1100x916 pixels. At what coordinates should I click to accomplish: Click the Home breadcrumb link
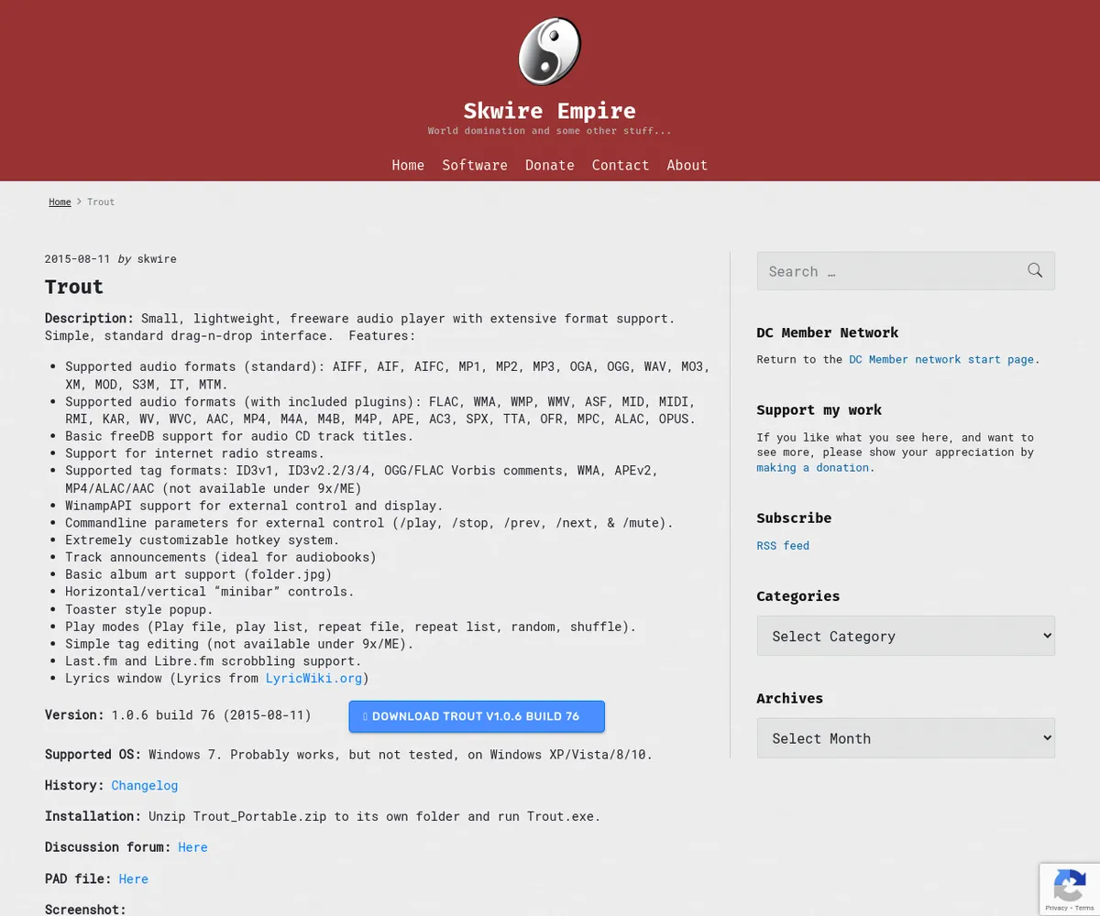pos(60,202)
